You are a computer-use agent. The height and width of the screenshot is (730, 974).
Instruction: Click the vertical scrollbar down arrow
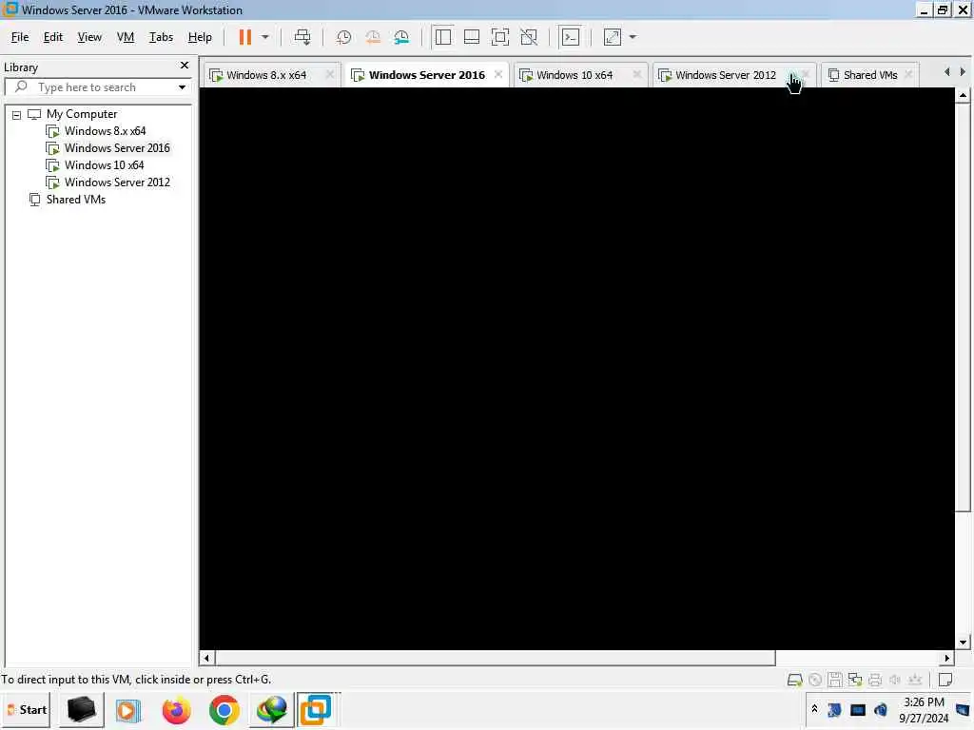(963, 643)
